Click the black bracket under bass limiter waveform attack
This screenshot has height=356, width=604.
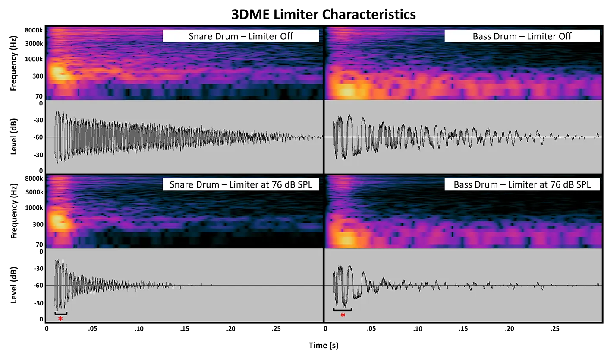coord(343,309)
